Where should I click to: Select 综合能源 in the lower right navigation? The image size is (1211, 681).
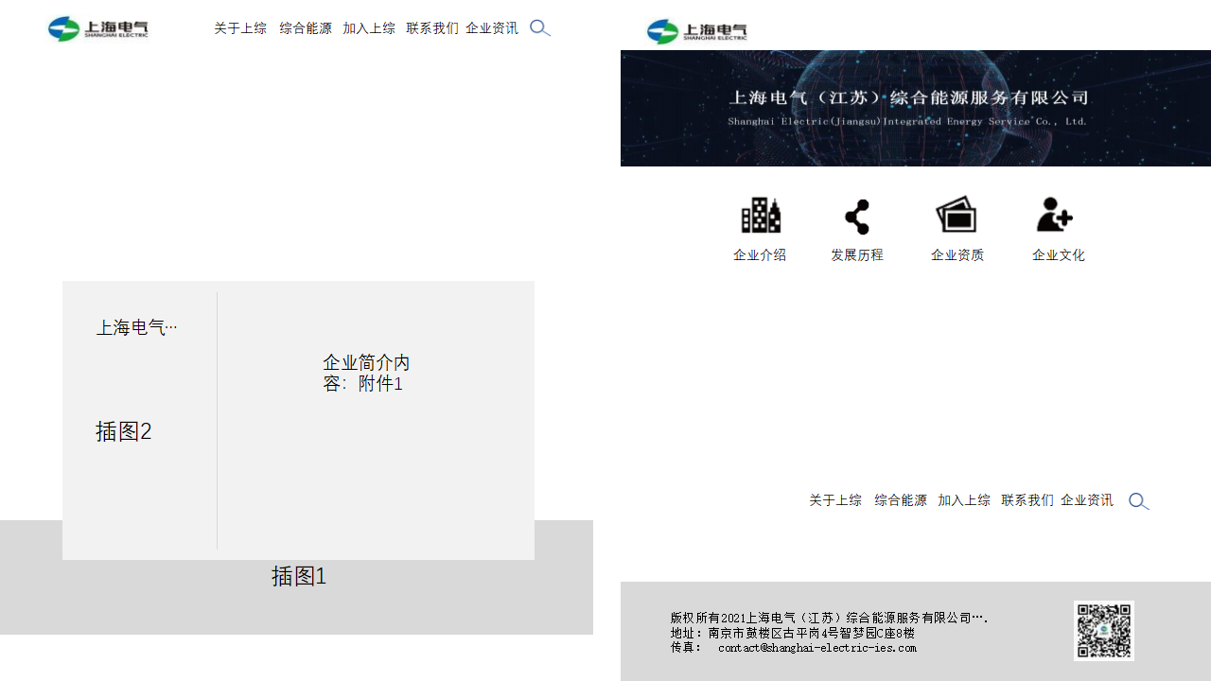(x=901, y=500)
